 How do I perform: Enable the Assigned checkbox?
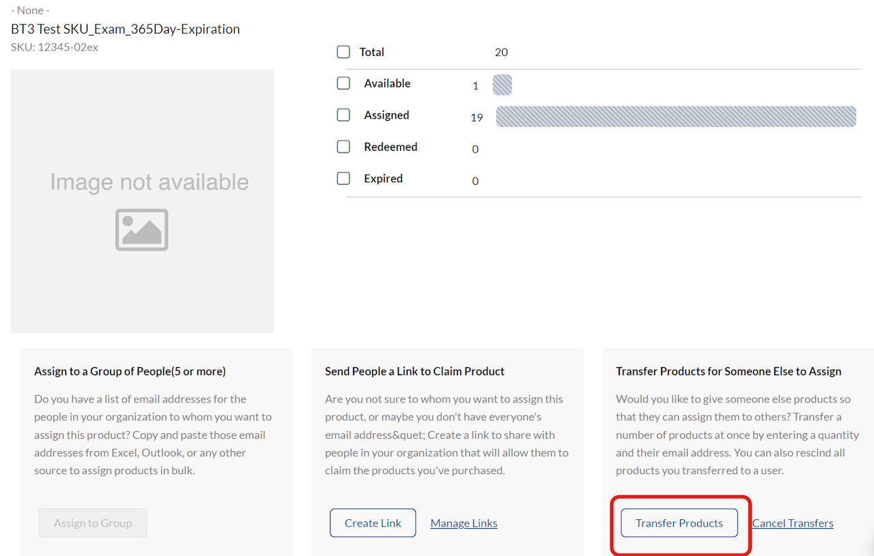[343, 115]
